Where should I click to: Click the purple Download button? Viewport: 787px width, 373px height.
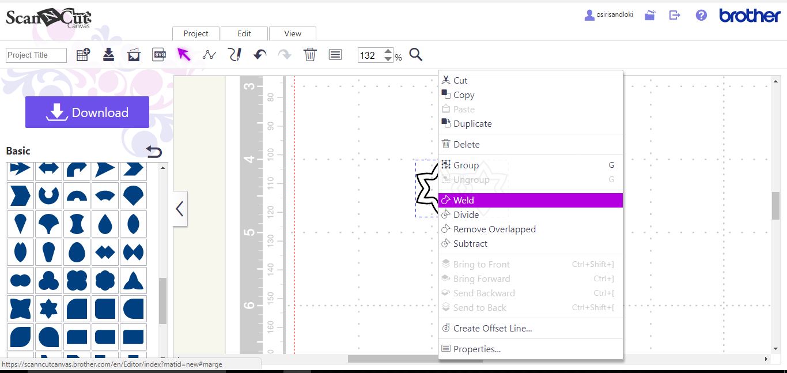pos(87,112)
